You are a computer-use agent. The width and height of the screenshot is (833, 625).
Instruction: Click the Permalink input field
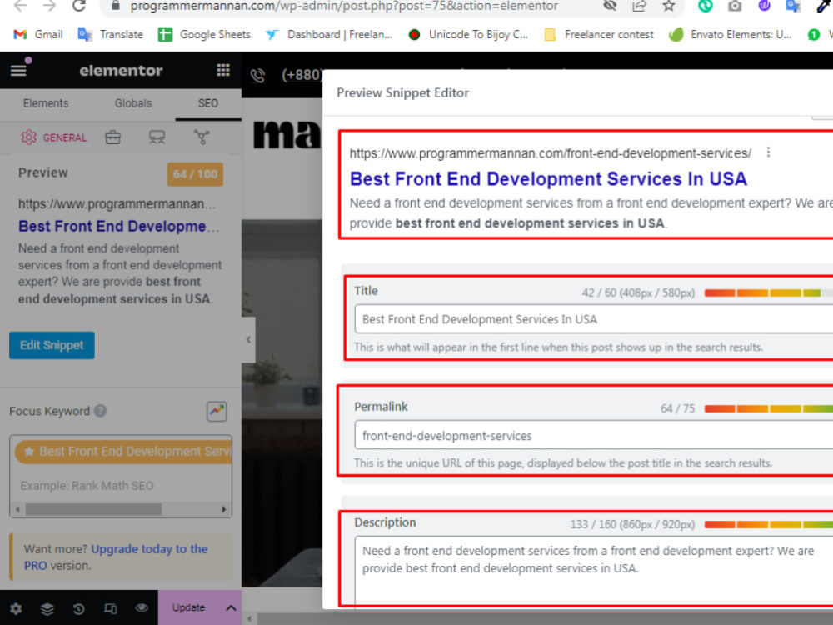(593, 435)
